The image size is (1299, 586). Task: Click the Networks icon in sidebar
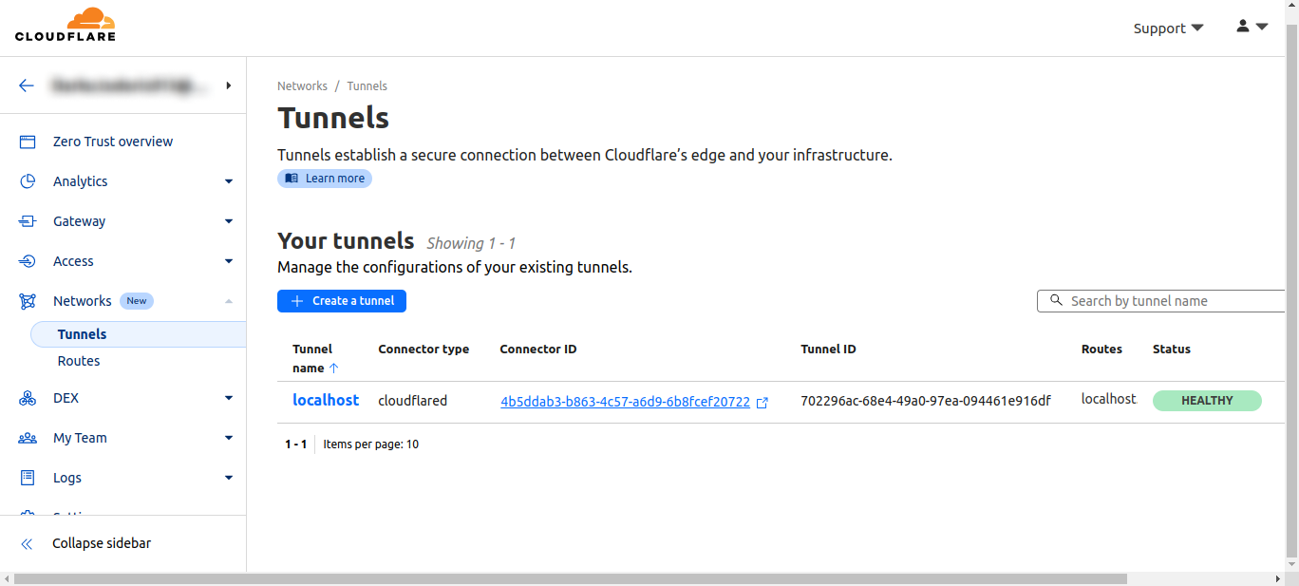(x=28, y=301)
